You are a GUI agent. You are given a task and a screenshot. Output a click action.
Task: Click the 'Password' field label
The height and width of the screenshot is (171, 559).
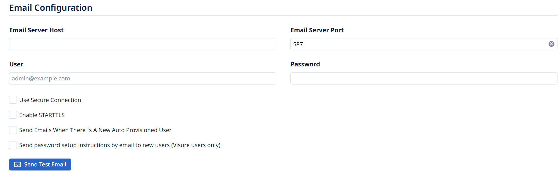click(305, 64)
